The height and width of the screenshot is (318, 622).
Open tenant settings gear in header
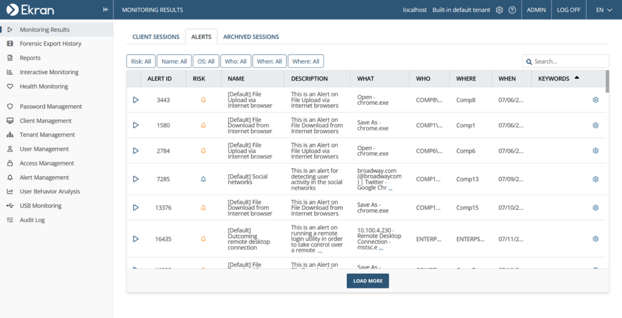point(499,10)
